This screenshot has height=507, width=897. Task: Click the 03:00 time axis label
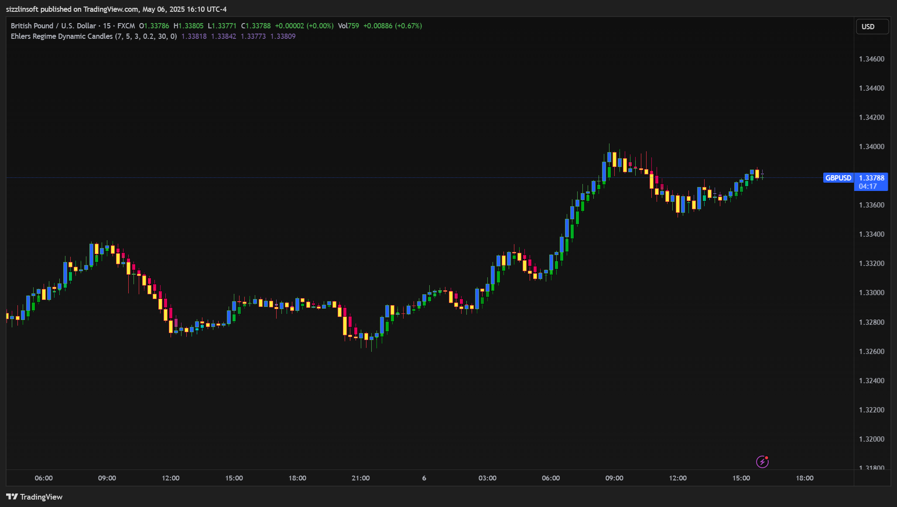[x=487, y=478]
